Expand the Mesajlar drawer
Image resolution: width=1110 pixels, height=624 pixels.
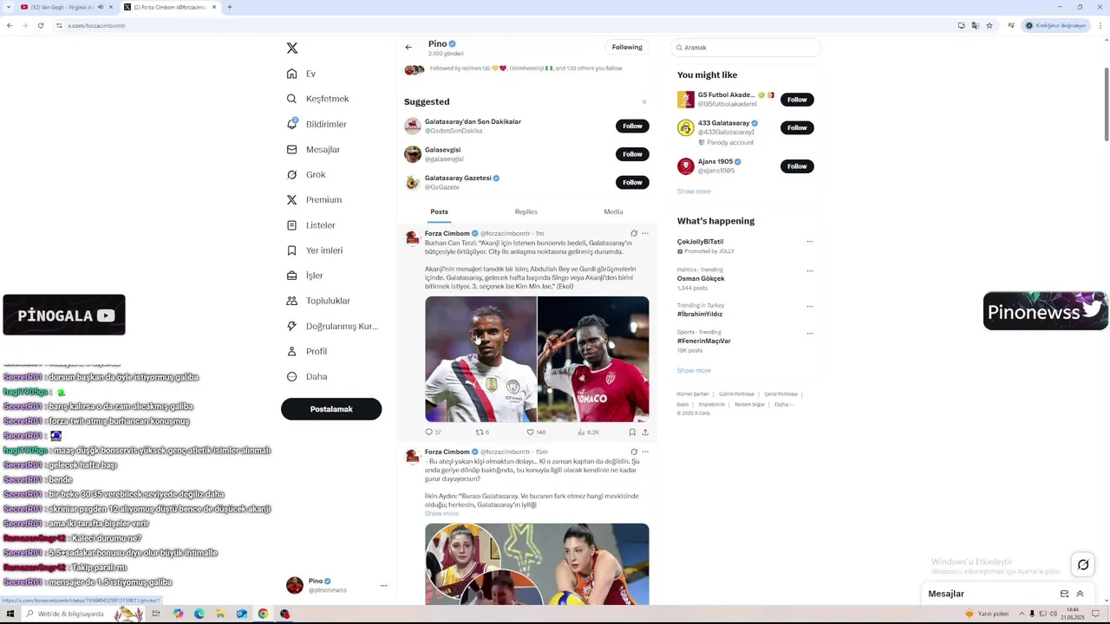[1080, 594]
